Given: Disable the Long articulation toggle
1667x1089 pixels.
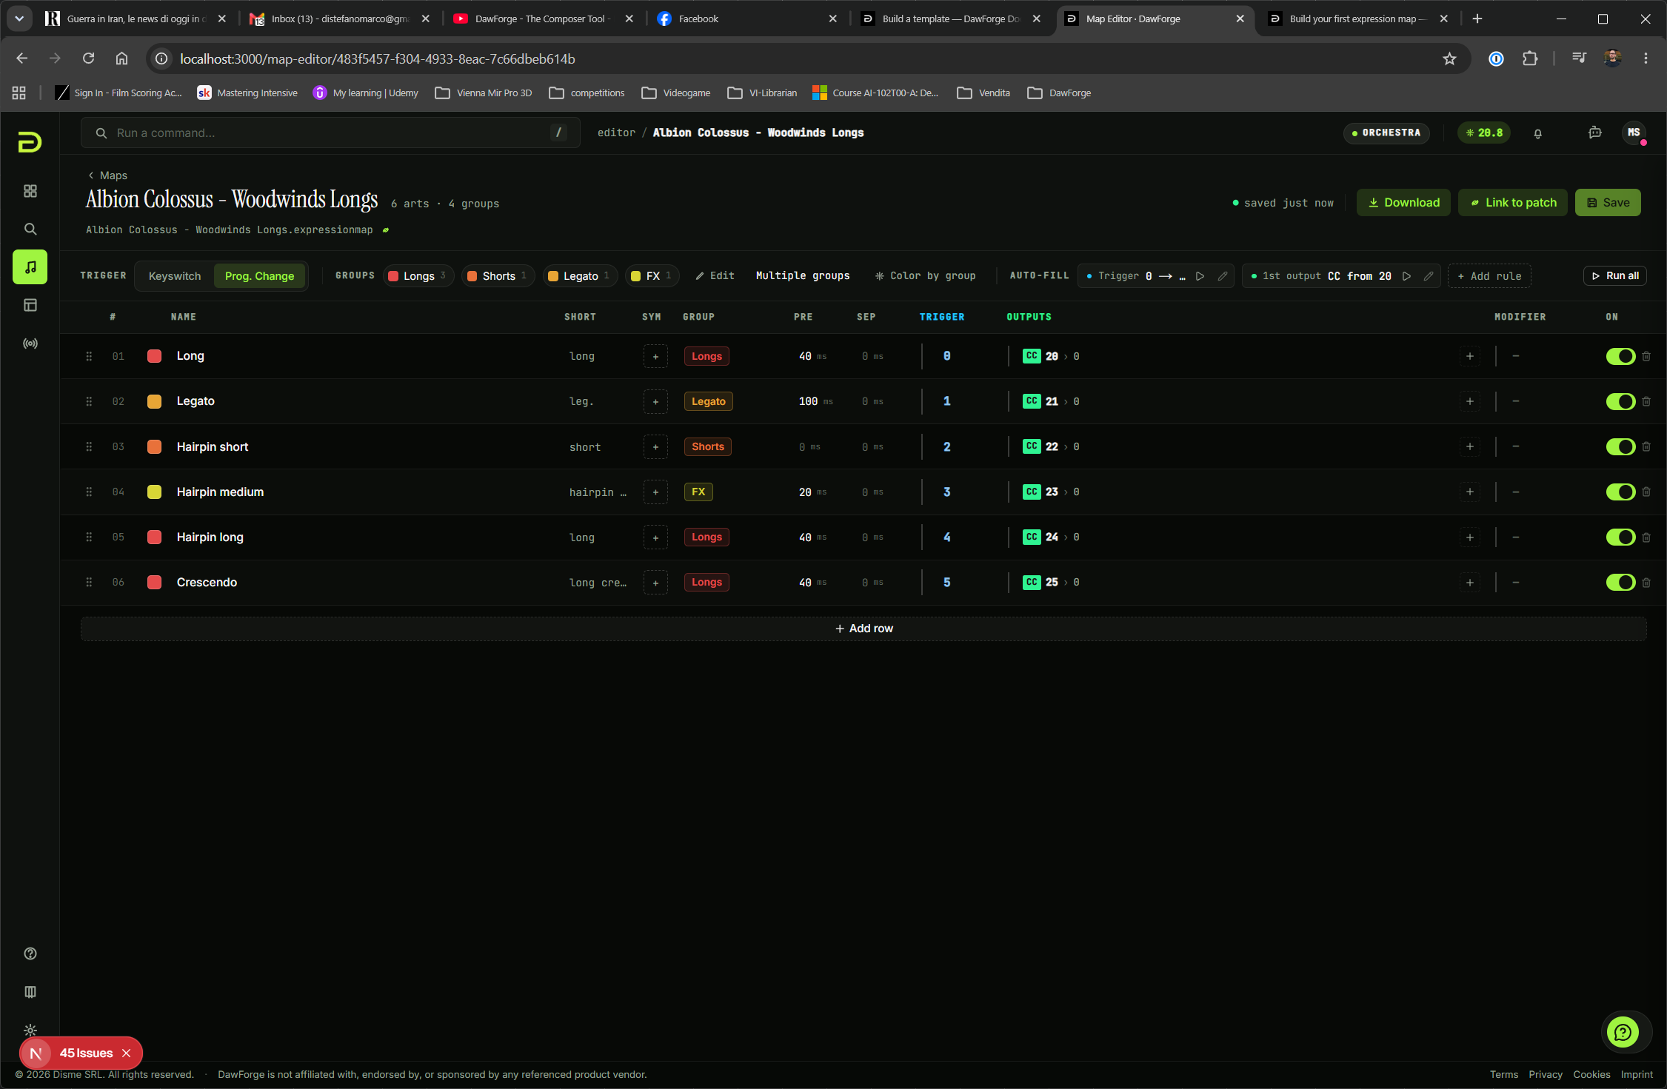Looking at the screenshot, I should (x=1620, y=356).
